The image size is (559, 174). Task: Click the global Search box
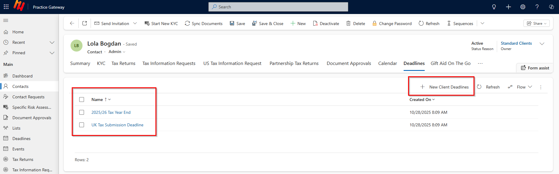coord(278,7)
